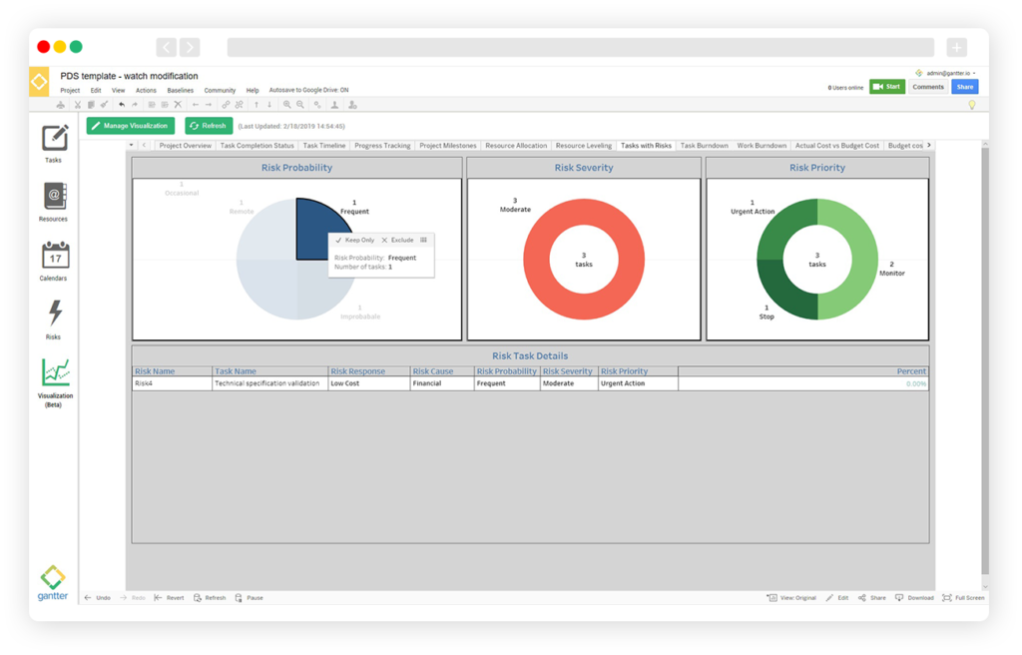
Task: Open the Baselines menu
Action: [180, 90]
